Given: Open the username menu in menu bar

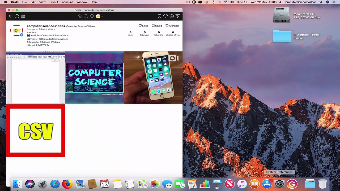Looking at the screenshot, I should point(300,2).
